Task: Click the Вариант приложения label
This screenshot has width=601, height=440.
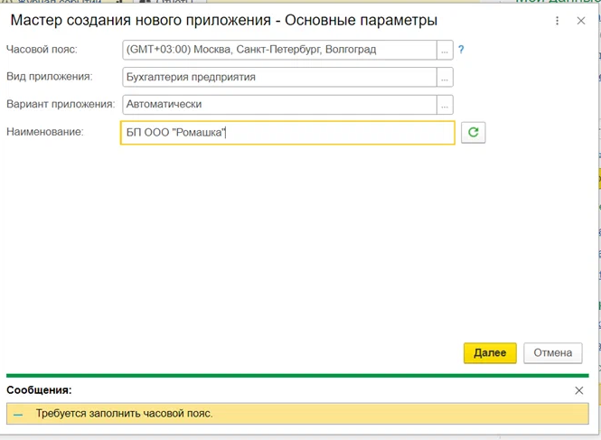Action: tap(61, 104)
